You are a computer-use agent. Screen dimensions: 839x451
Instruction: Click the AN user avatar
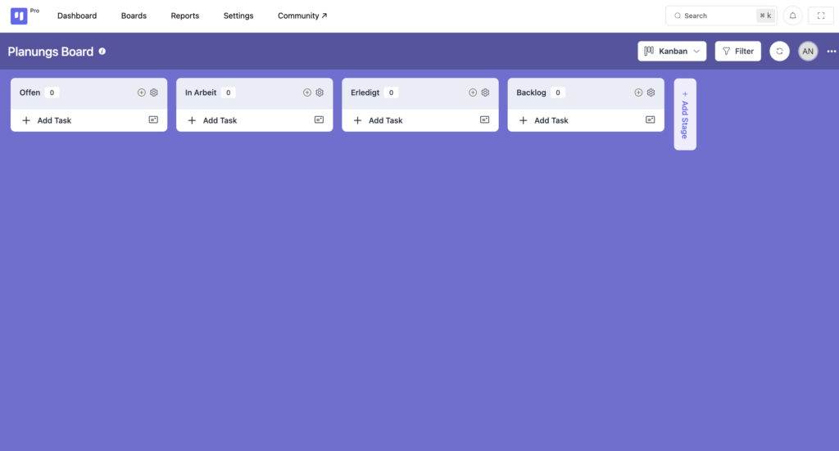[807, 52]
